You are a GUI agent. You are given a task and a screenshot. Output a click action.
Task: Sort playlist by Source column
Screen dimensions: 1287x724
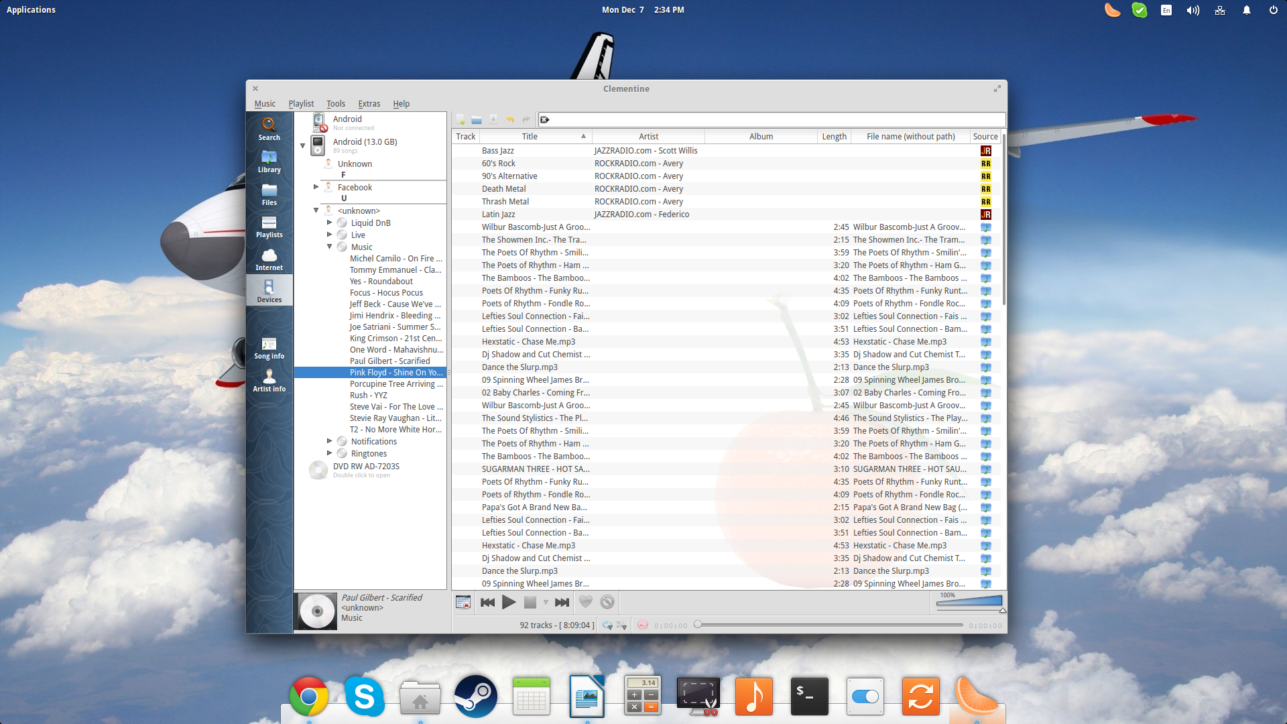[985, 136]
